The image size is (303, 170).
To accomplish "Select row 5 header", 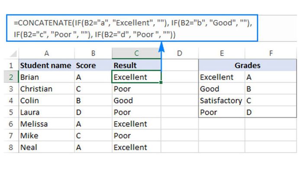I will [11, 112].
